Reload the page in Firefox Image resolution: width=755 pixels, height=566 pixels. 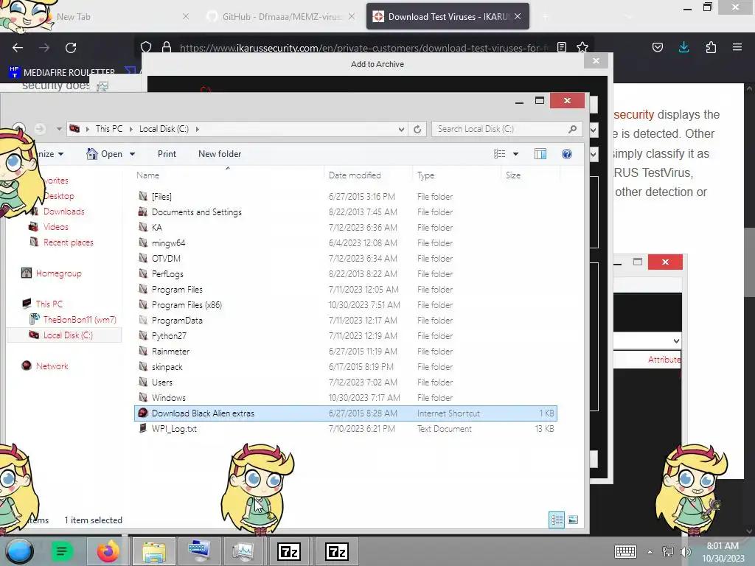pyautogui.click(x=71, y=48)
